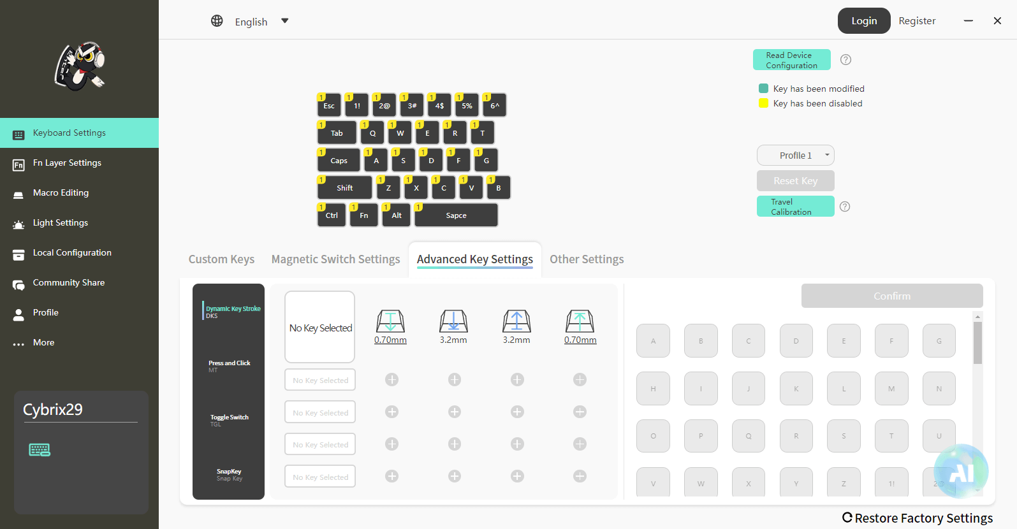
Task: Open Macro Editing in sidebar
Action: [61, 193]
